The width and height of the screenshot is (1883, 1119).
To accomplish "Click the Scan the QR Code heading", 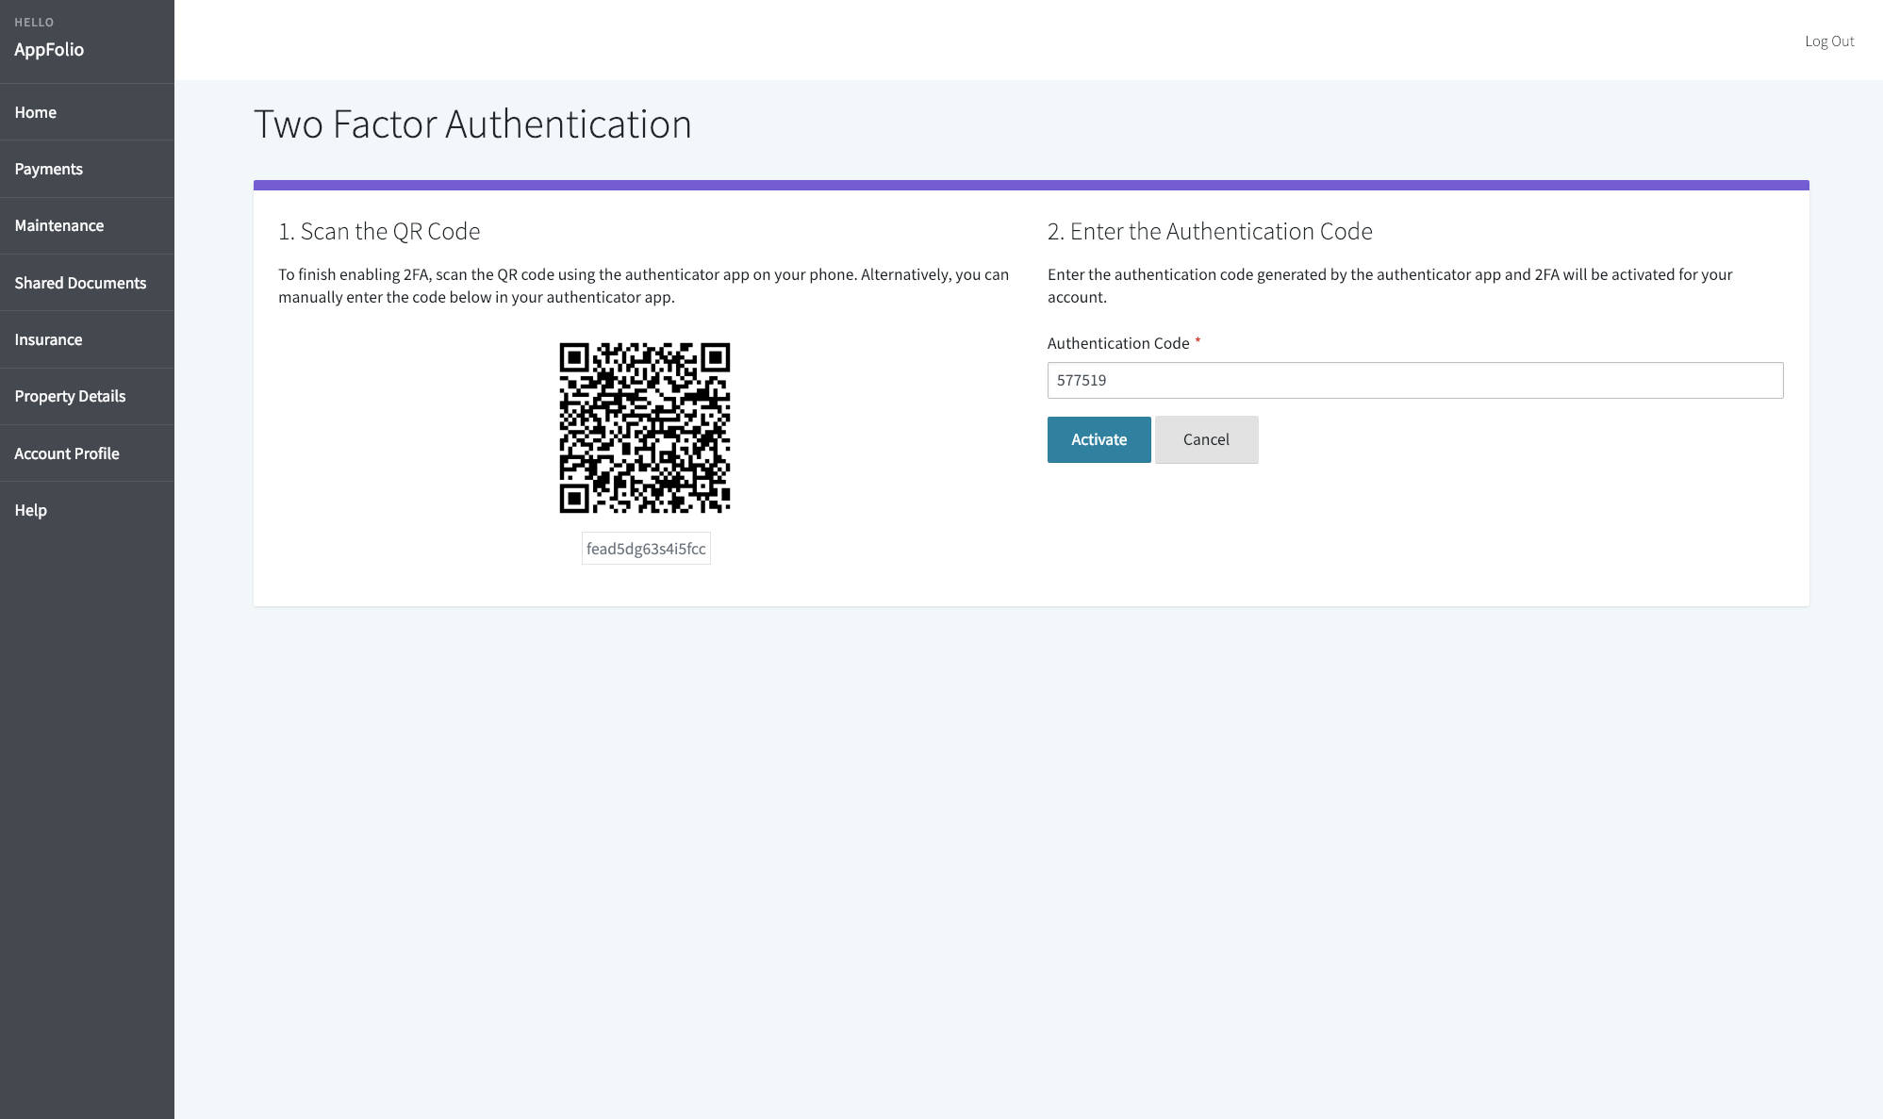I will click(379, 231).
